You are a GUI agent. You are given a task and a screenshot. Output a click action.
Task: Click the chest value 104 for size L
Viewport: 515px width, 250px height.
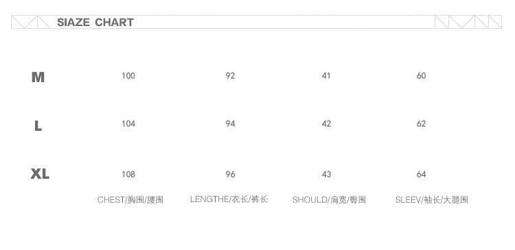point(128,123)
